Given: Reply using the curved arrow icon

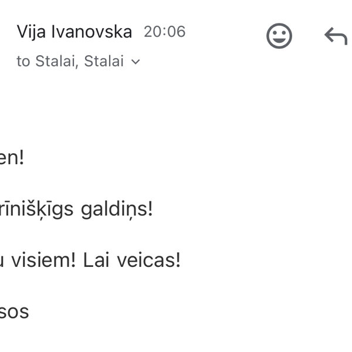Looking at the screenshot, I should coord(336,36).
